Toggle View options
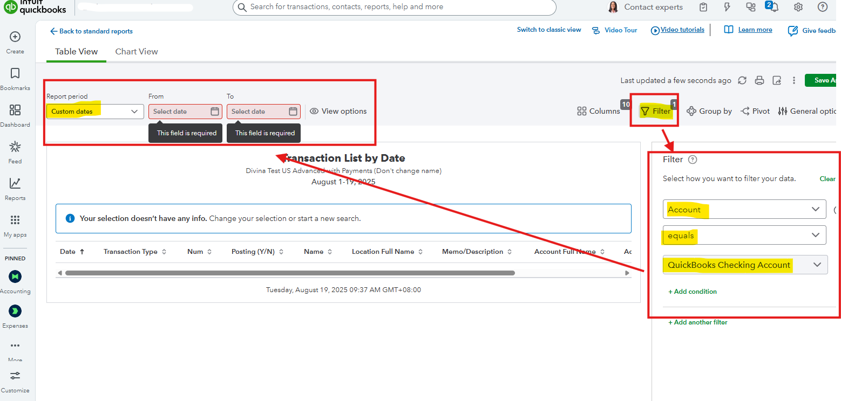The image size is (841, 401). coord(338,112)
